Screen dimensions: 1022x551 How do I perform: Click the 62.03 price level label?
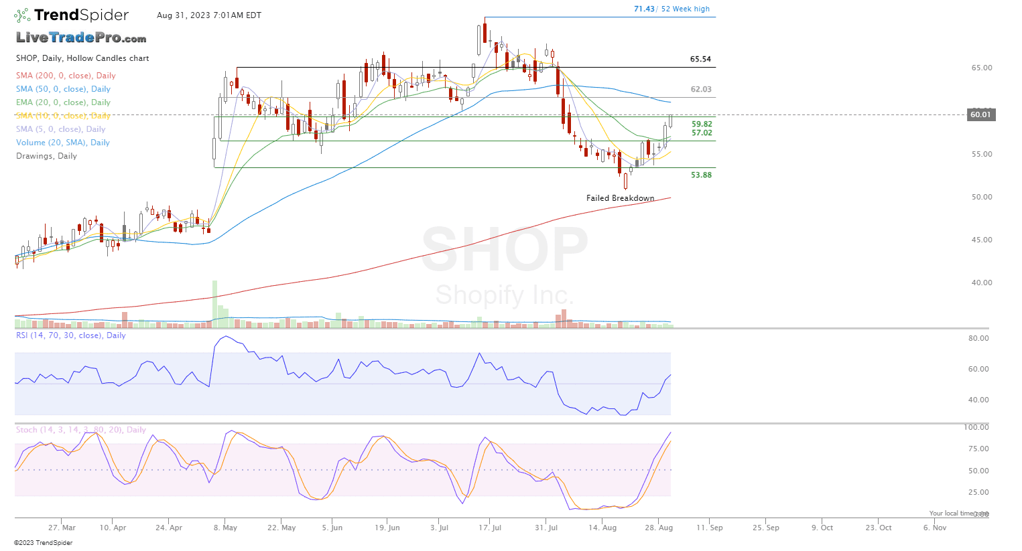coord(701,89)
